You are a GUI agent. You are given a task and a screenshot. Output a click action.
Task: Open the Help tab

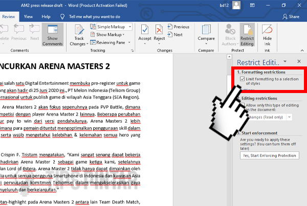[46, 17]
